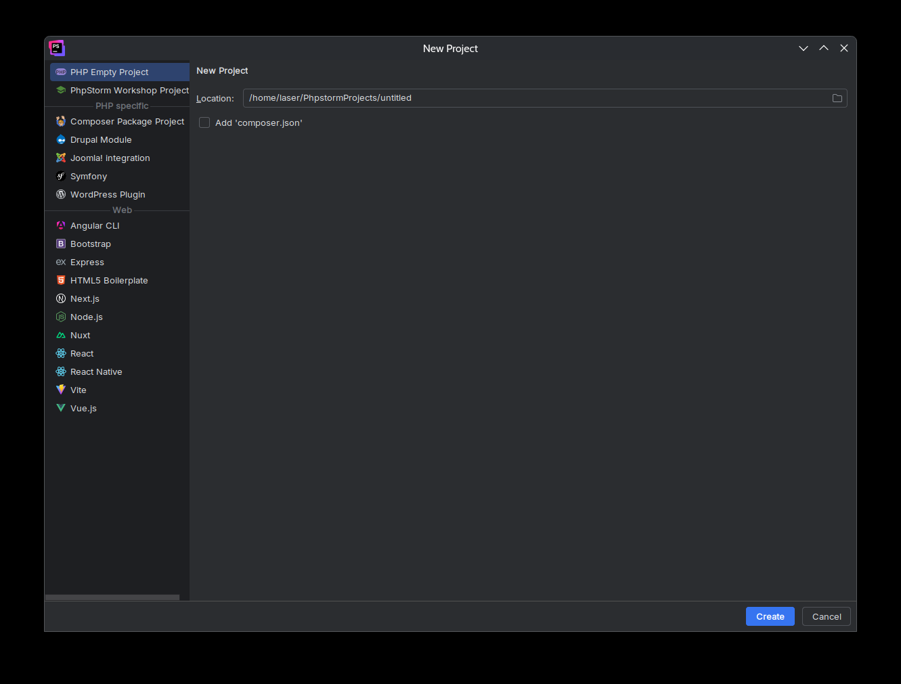Click the Angular CLI icon
Image resolution: width=901 pixels, height=684 pixels.
click(x=61, y=226)
